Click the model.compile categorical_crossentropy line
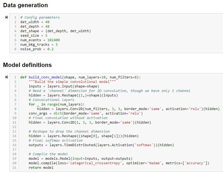 pyautogui.click(x=119, y=163)
